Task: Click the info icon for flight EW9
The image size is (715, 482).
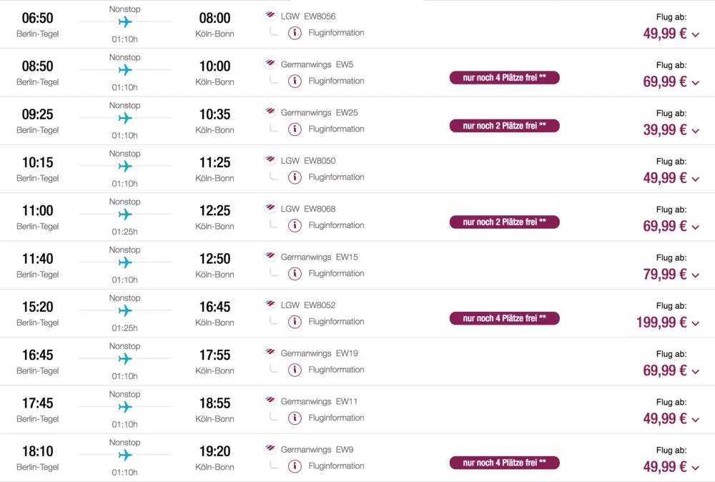Action: coord(295,466)
